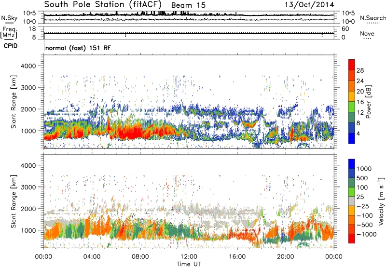Click '4000' on the power panel axis
Screen dimensions: 386x267
28,66
